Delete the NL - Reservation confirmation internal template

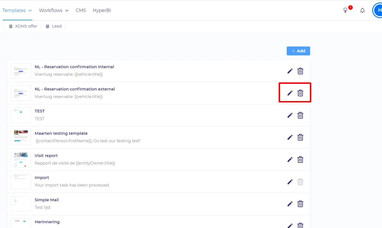coord(300,71)
